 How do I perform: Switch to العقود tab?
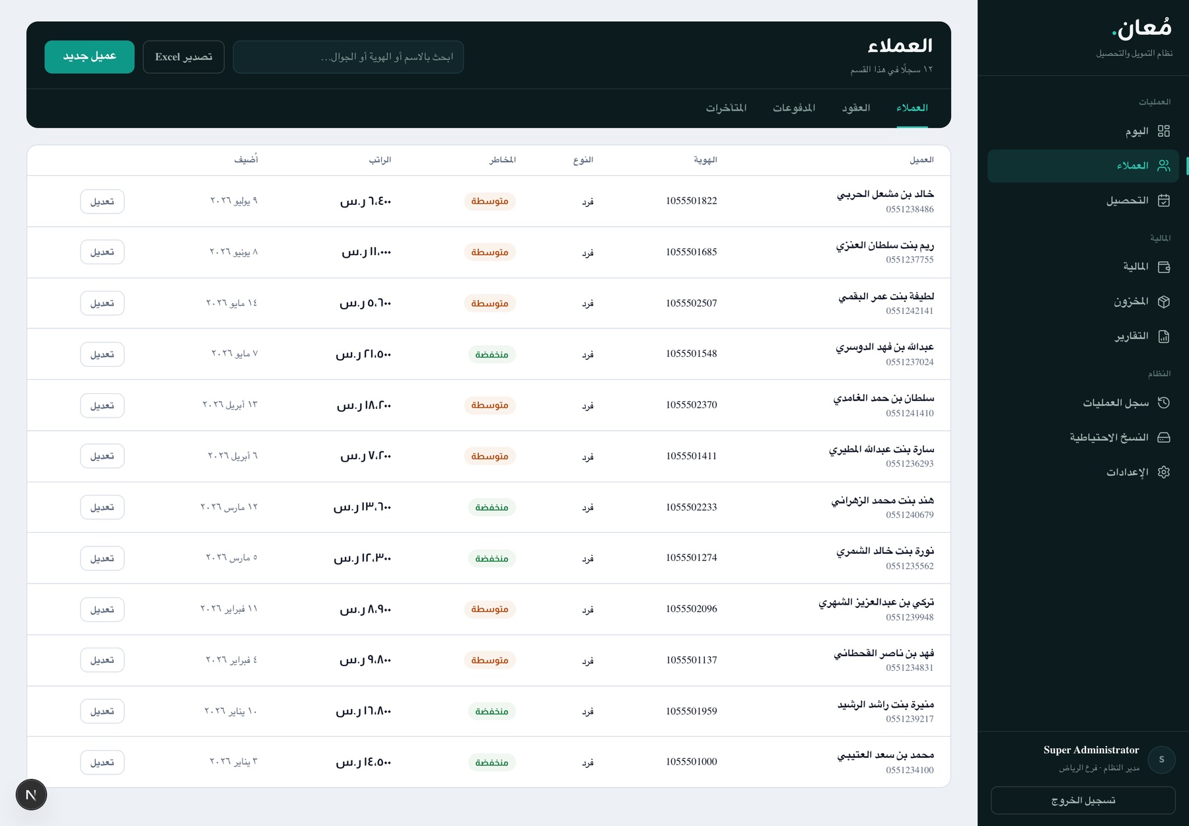(855, 108)
